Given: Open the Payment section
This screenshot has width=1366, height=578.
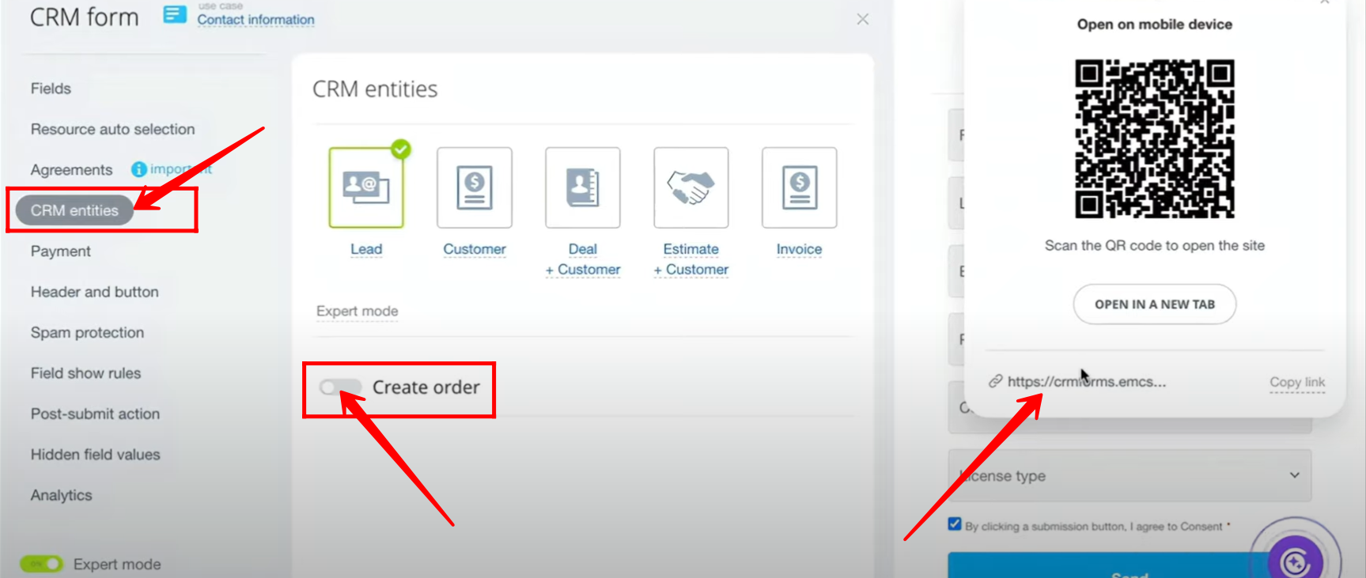Looking at the screenshot, I should click(x=60, y=251).
